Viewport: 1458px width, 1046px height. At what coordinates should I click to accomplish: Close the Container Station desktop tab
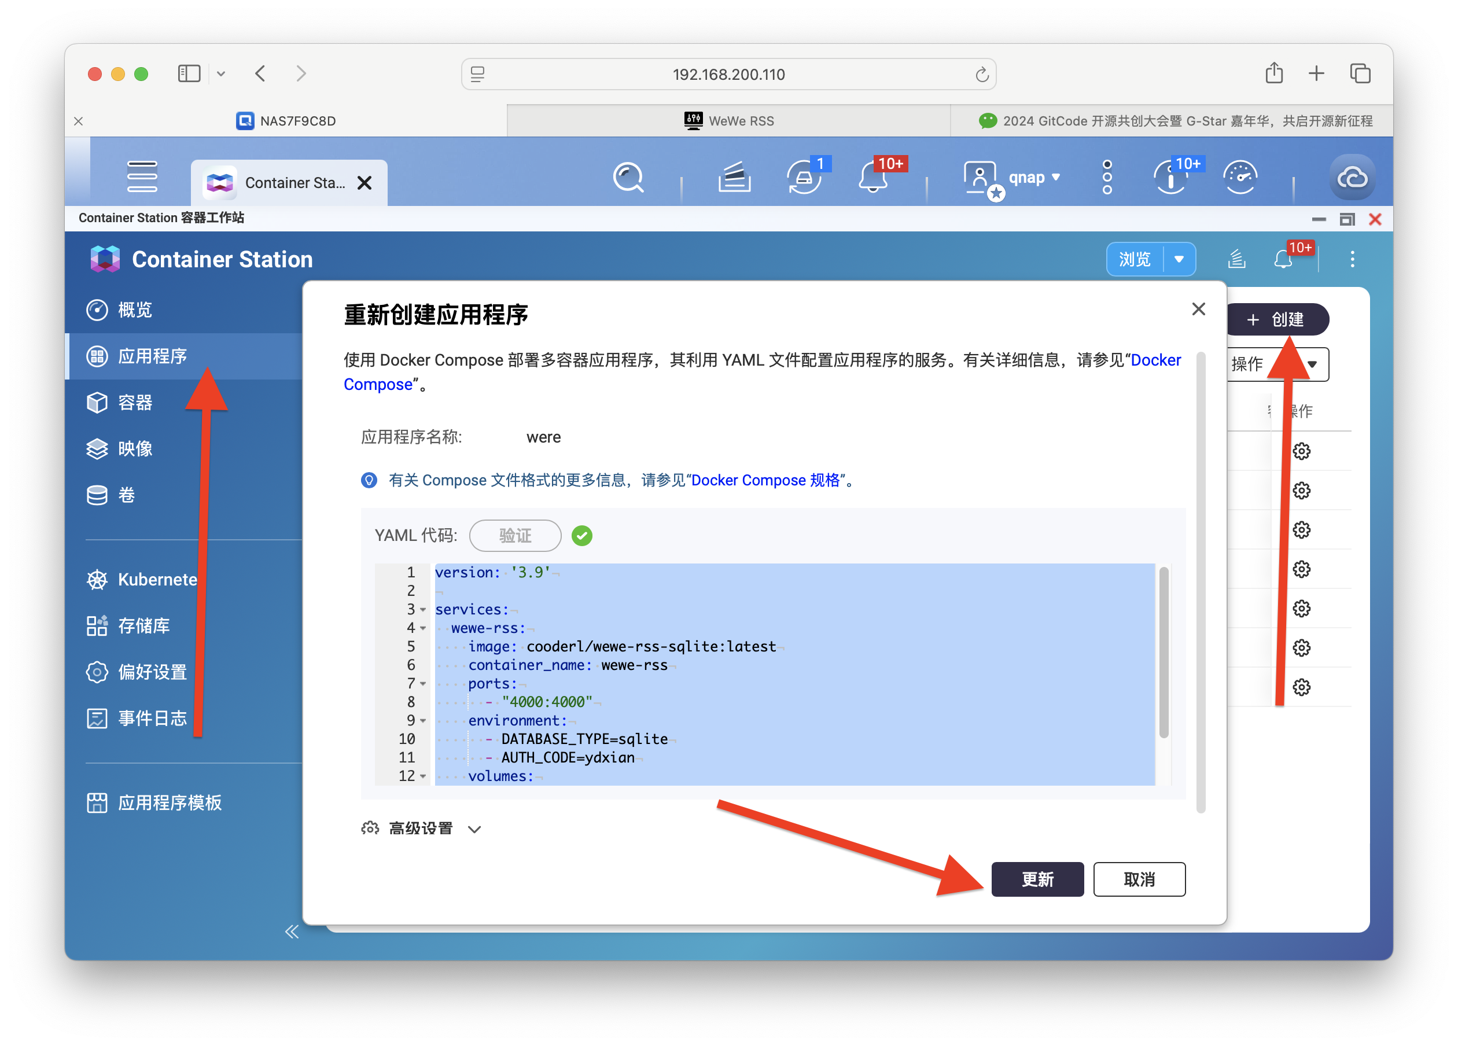(365, 183)
